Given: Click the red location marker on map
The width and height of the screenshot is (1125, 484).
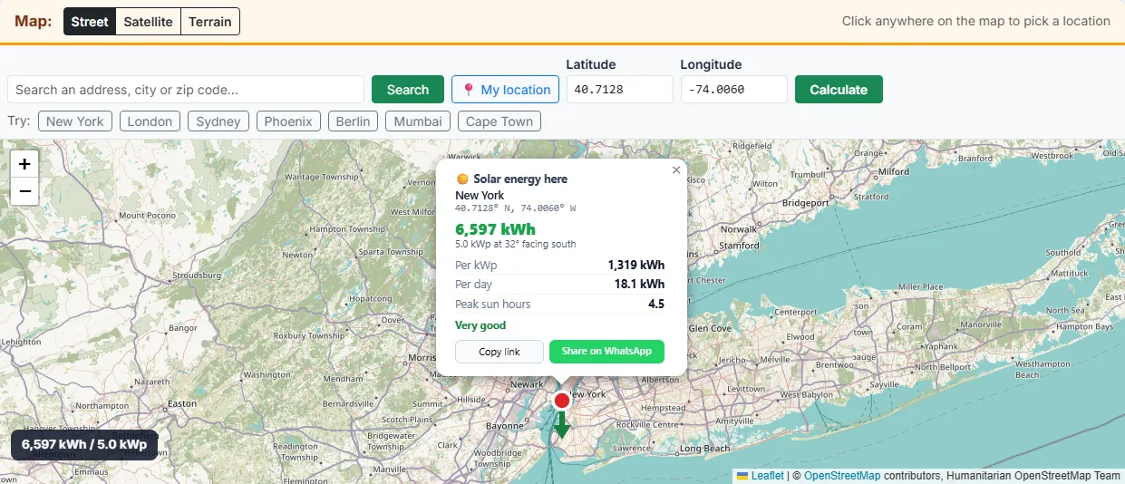Looking at the screenshot, I should pos(561,401).
